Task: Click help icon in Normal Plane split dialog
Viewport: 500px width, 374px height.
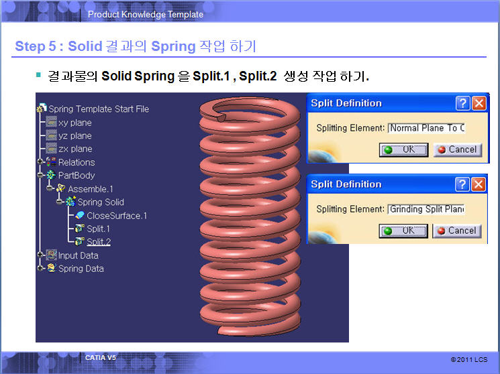Action: (x=462, y=103)
